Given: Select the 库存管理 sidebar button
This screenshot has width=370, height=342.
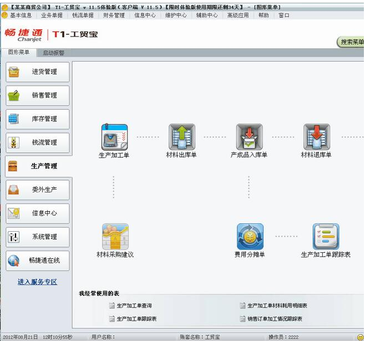Looking at the screenshot, I should [x=38, y=119].
